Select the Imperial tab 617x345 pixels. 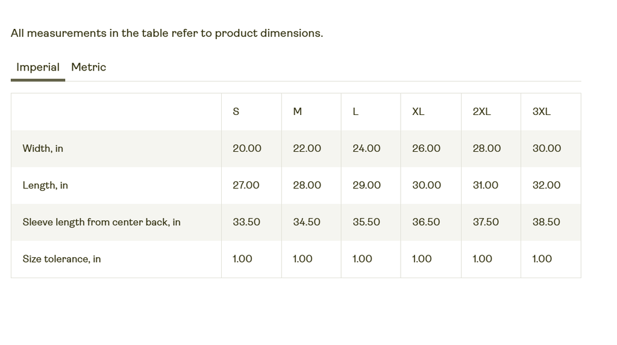coord(38,67)
